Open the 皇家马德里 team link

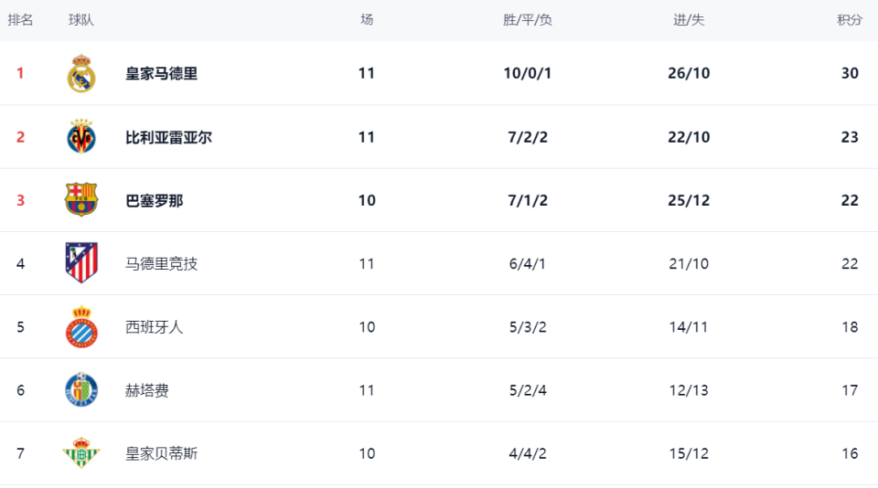coord(162,73)
